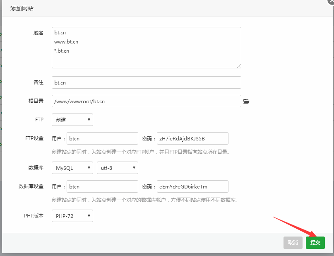This screenshot has height=256, width=334.
Task: Open the utf-8 encoding dropdown
Action: (118, 168)
